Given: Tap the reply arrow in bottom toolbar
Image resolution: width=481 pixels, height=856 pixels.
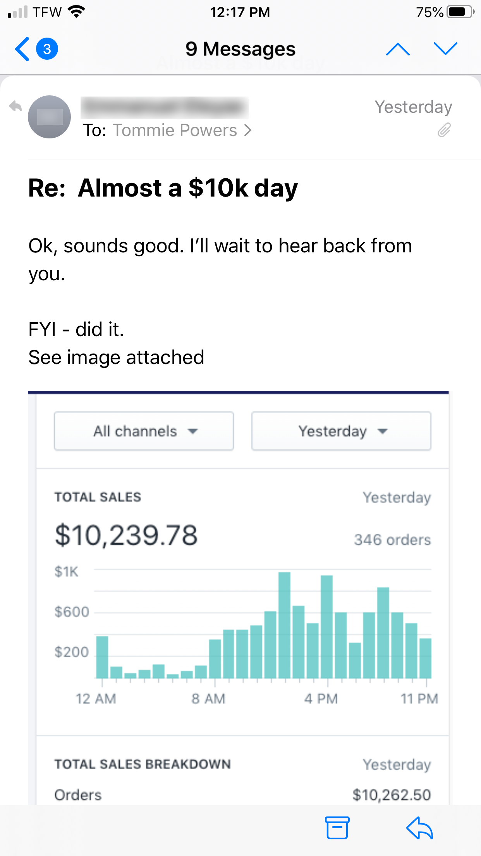Looking at the screenshot, I should (419, 828).
